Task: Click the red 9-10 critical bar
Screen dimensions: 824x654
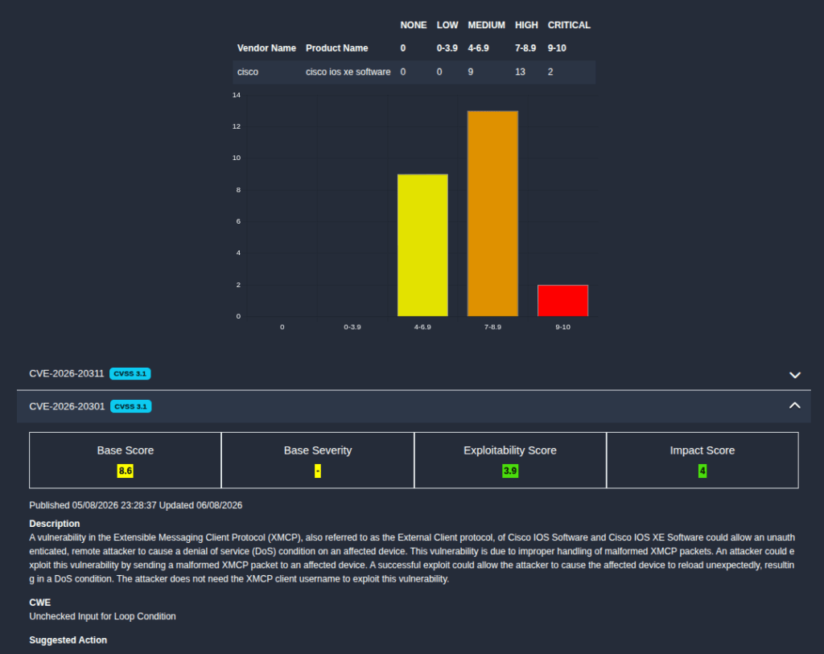Action: point(562,301)
